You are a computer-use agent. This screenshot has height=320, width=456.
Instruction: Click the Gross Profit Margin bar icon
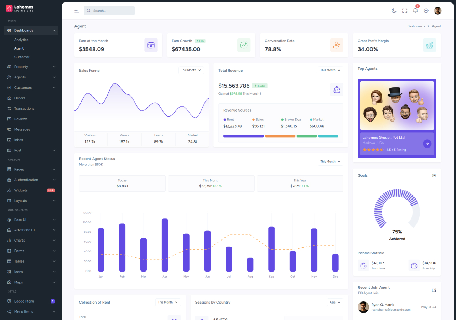[x=430, y=45]
